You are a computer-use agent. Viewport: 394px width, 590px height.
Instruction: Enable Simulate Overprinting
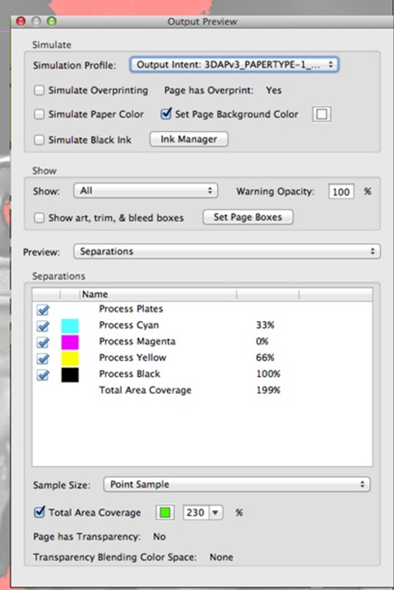pos(38,90)
